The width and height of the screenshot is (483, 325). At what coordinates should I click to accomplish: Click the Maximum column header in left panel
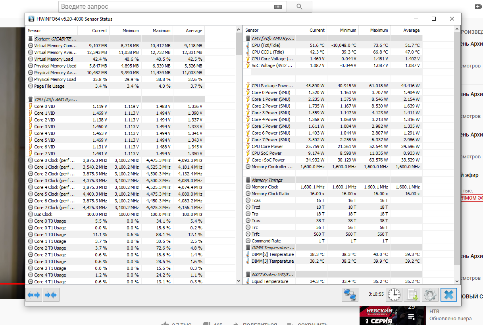(157, 31)
